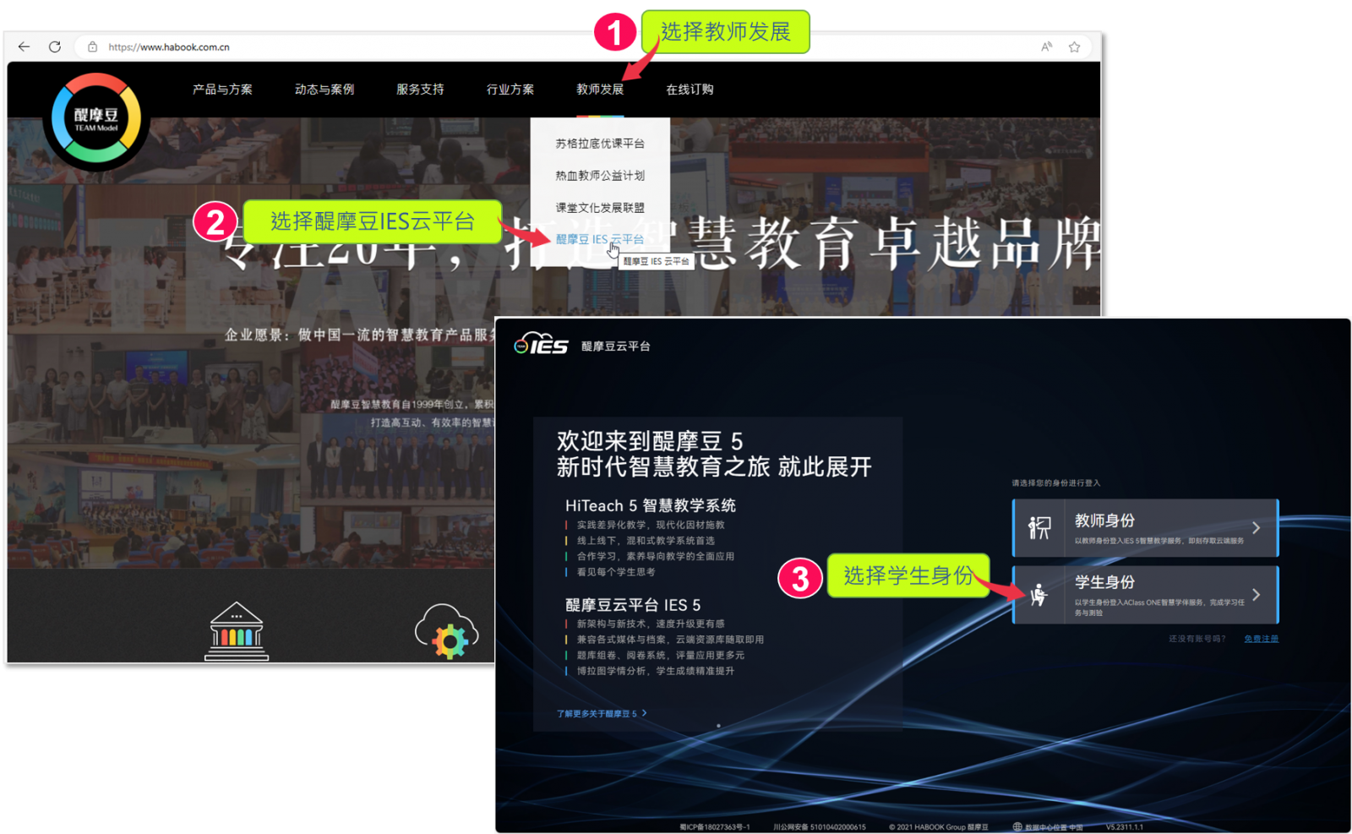Screen dimensions: 1352x834
Task: Click the teacher icon beside 教师身份
Action: tap(1039, 528)
